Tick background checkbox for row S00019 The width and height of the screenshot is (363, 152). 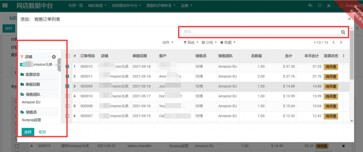[17, 146]
